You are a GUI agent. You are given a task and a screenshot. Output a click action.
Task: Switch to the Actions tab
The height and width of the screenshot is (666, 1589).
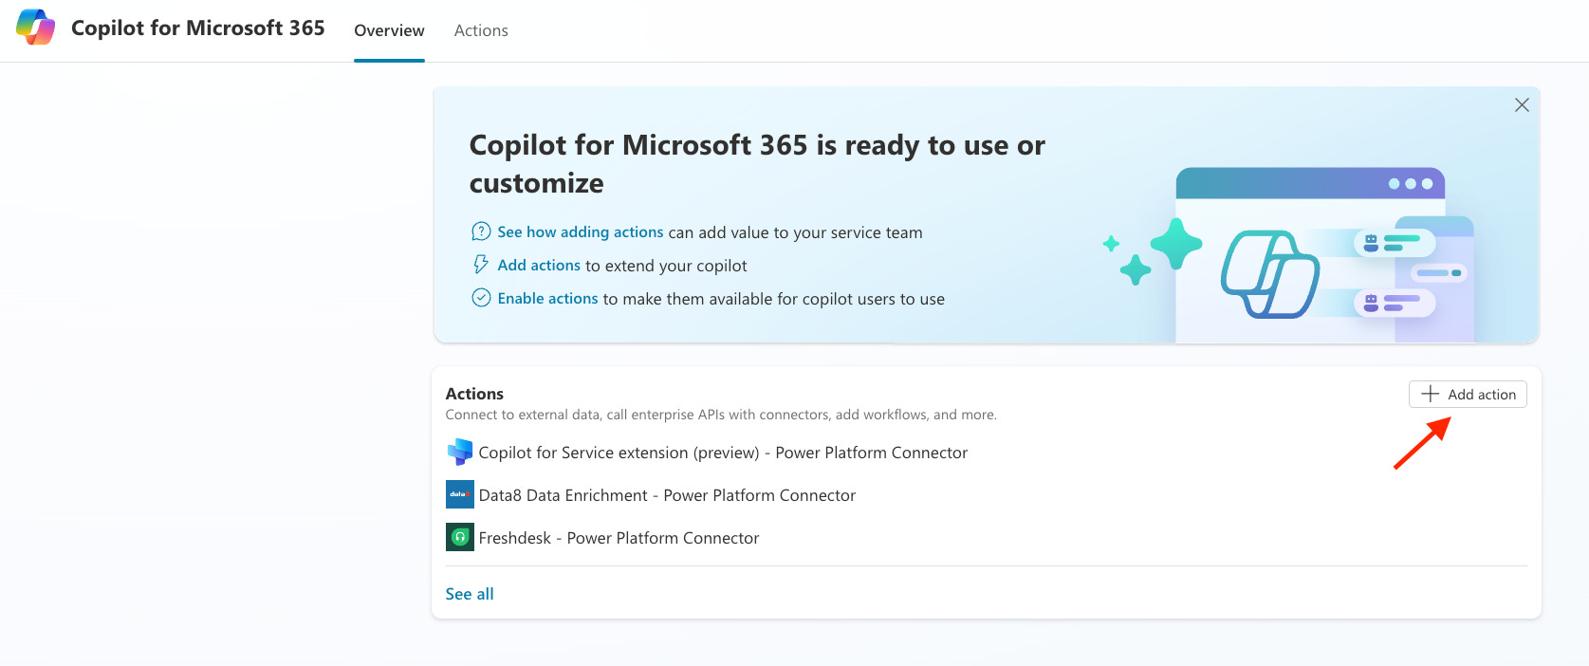point(481,30)
